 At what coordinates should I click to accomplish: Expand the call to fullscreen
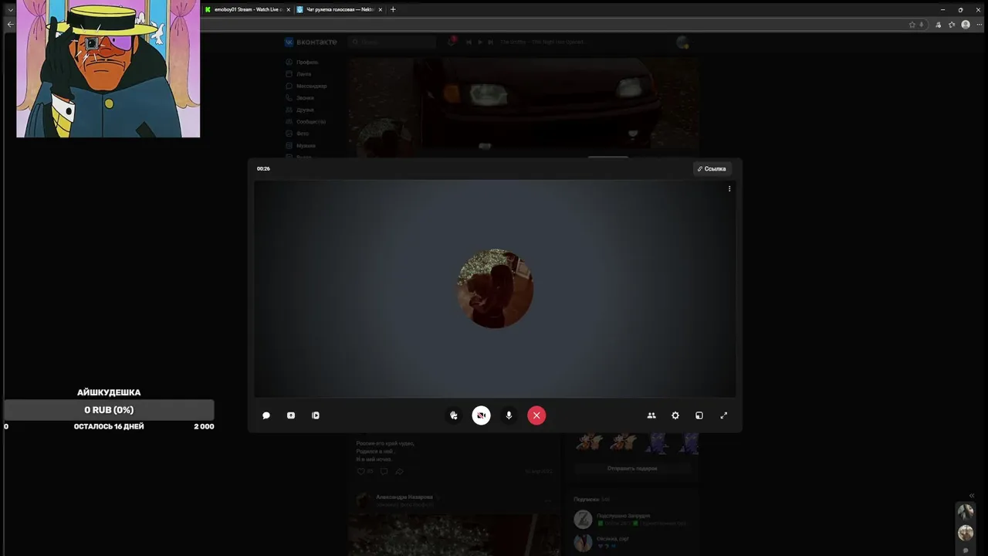724,415
